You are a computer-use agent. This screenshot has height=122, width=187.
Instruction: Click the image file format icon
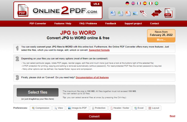[135, 13]
